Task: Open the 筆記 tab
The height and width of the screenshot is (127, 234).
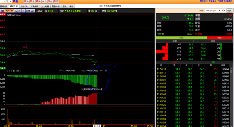Action: pos(71,6)
